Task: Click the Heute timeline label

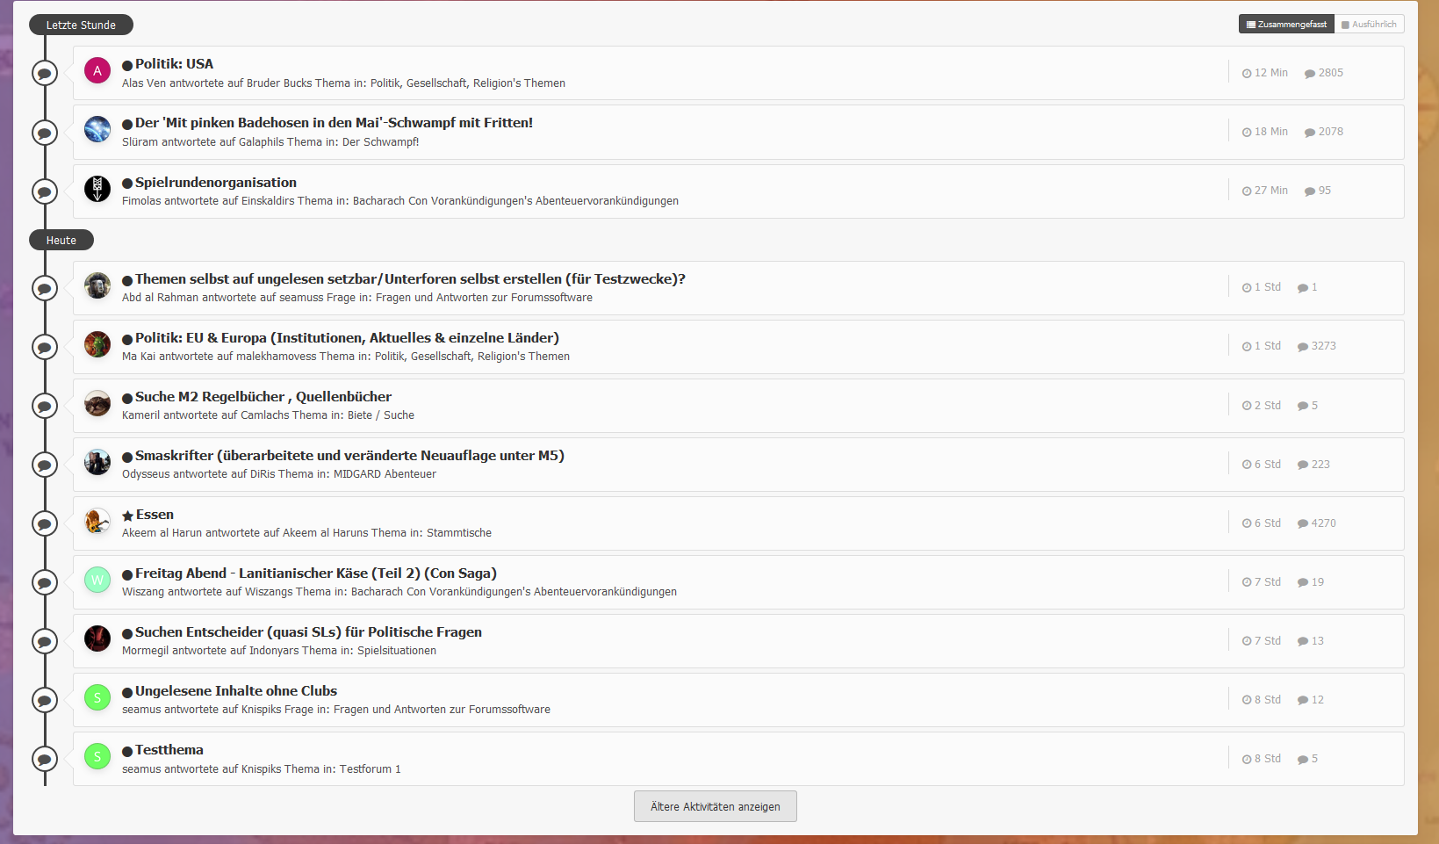Action: (61, 240)
